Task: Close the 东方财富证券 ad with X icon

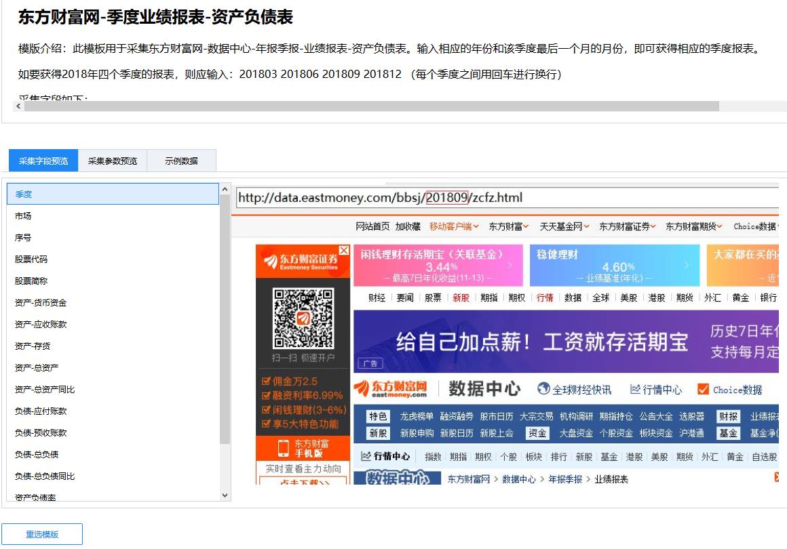Action: coord(344,250)
